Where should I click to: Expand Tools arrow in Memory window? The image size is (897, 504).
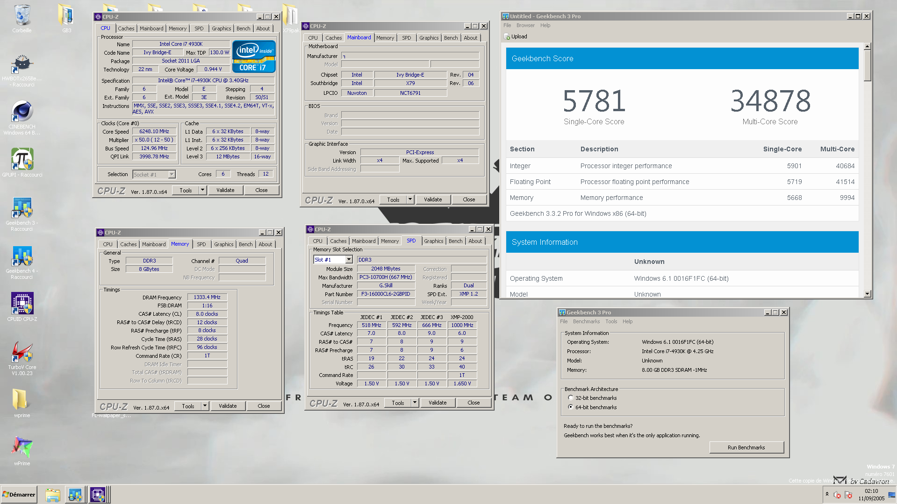click(205, 406)
